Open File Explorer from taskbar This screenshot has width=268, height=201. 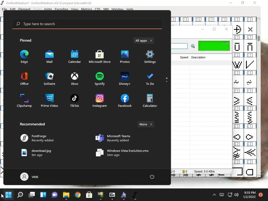66,195
